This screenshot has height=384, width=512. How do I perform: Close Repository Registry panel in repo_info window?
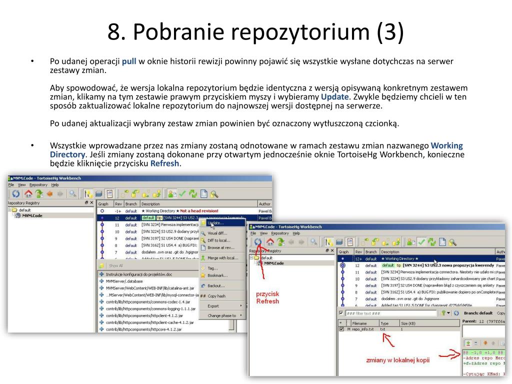pos(332,251)
